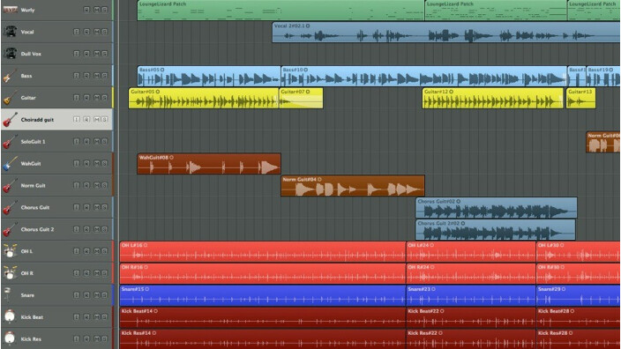The image size is (621, 349).
Task: Mute the OH R track
Action: (97, 273)
